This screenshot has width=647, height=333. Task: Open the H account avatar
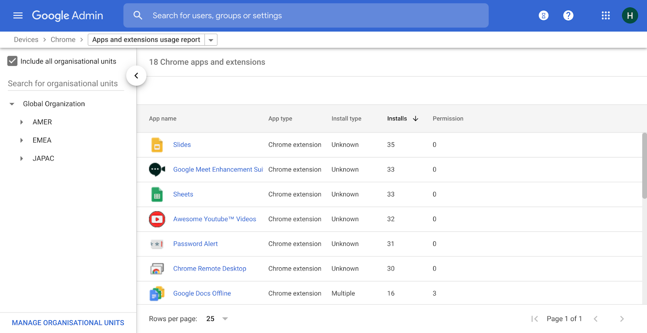630,15
